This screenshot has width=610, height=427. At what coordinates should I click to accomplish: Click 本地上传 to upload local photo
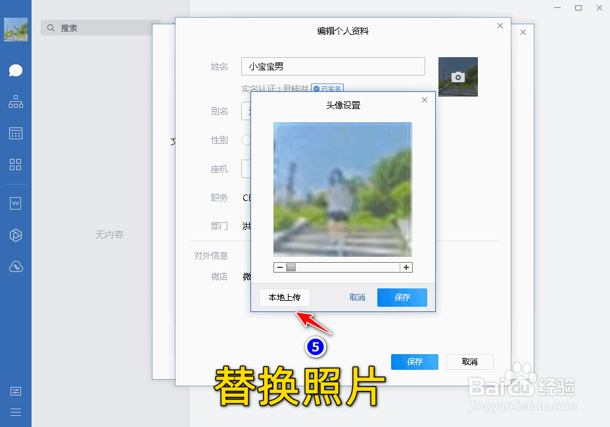(284, 298)
